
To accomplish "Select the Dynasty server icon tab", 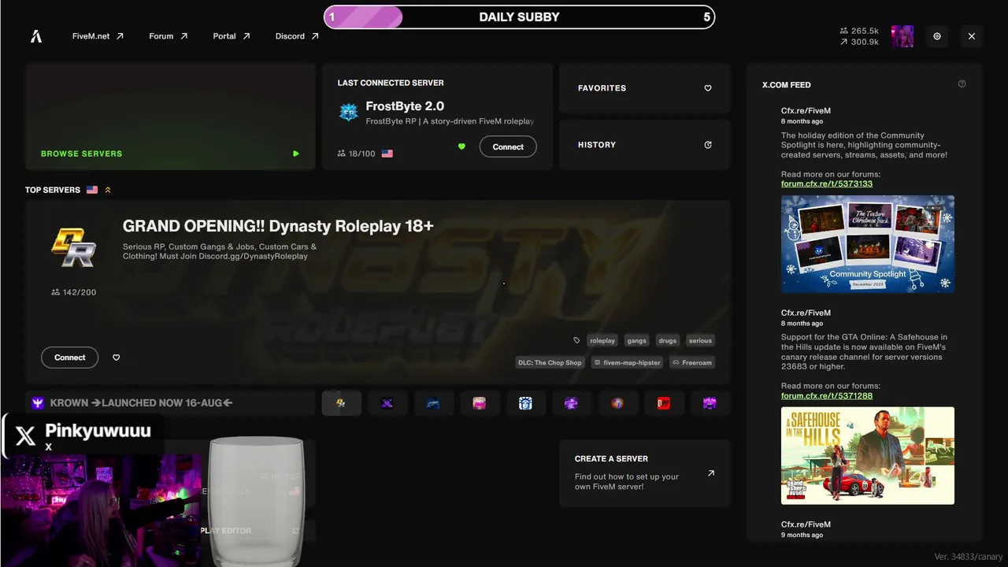I will [x=341, y=403].
